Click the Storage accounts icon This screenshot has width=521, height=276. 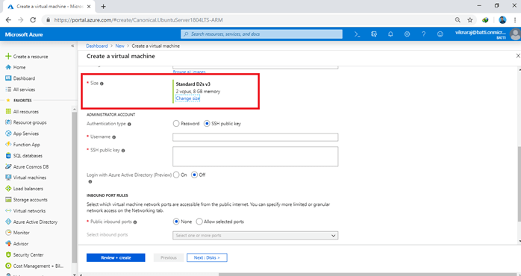click(8, 200)
